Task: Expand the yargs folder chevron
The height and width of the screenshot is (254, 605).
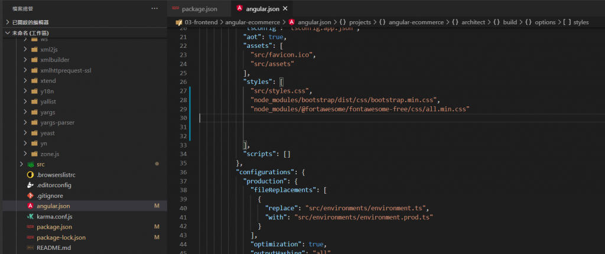Action: pos(25,112)
